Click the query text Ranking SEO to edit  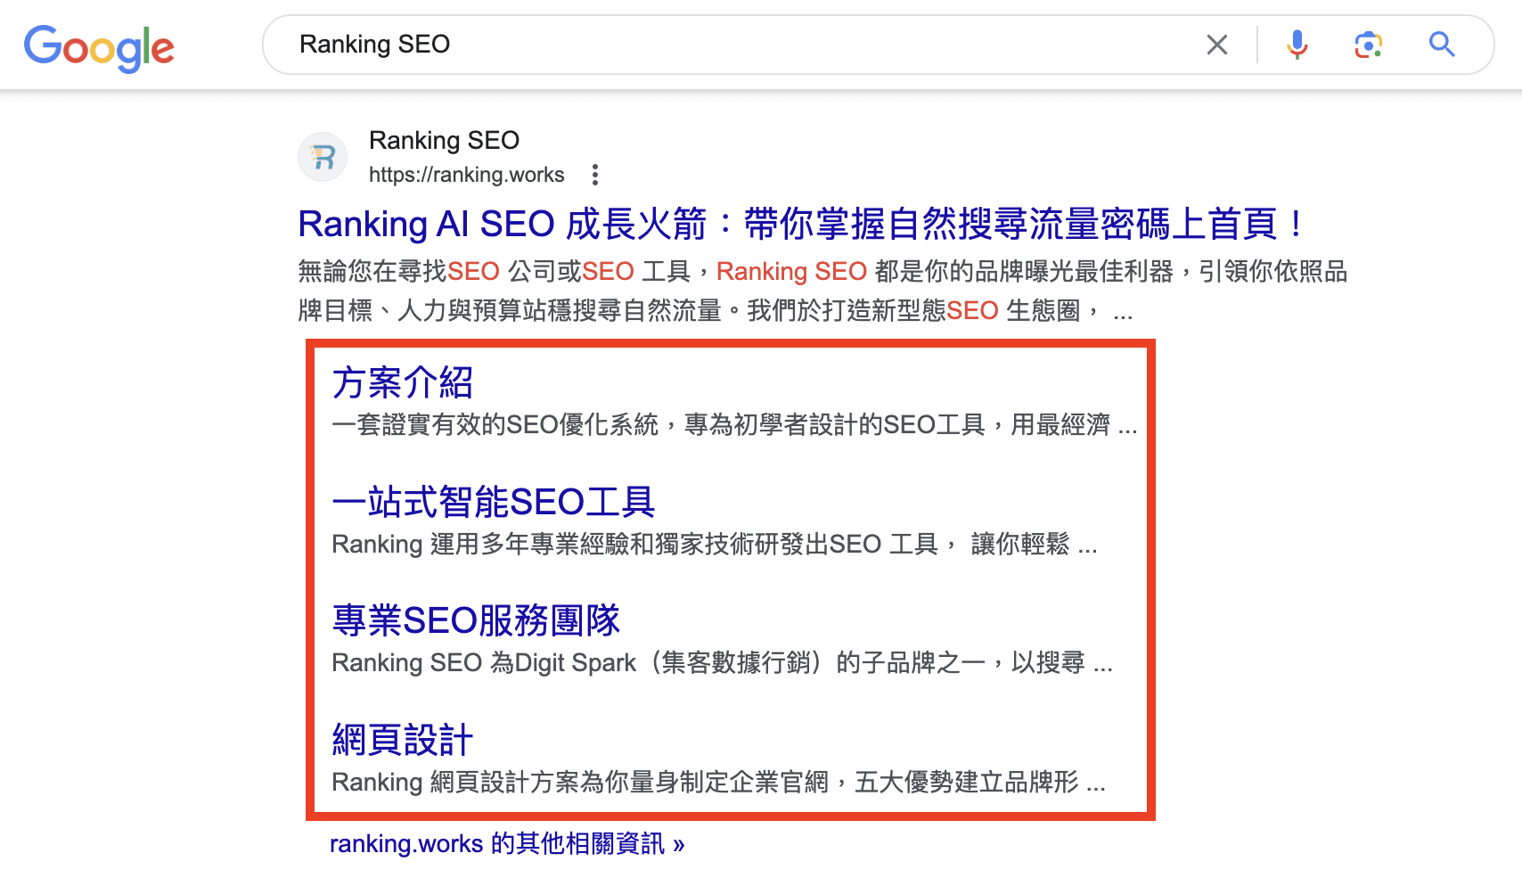coord(374,44)
